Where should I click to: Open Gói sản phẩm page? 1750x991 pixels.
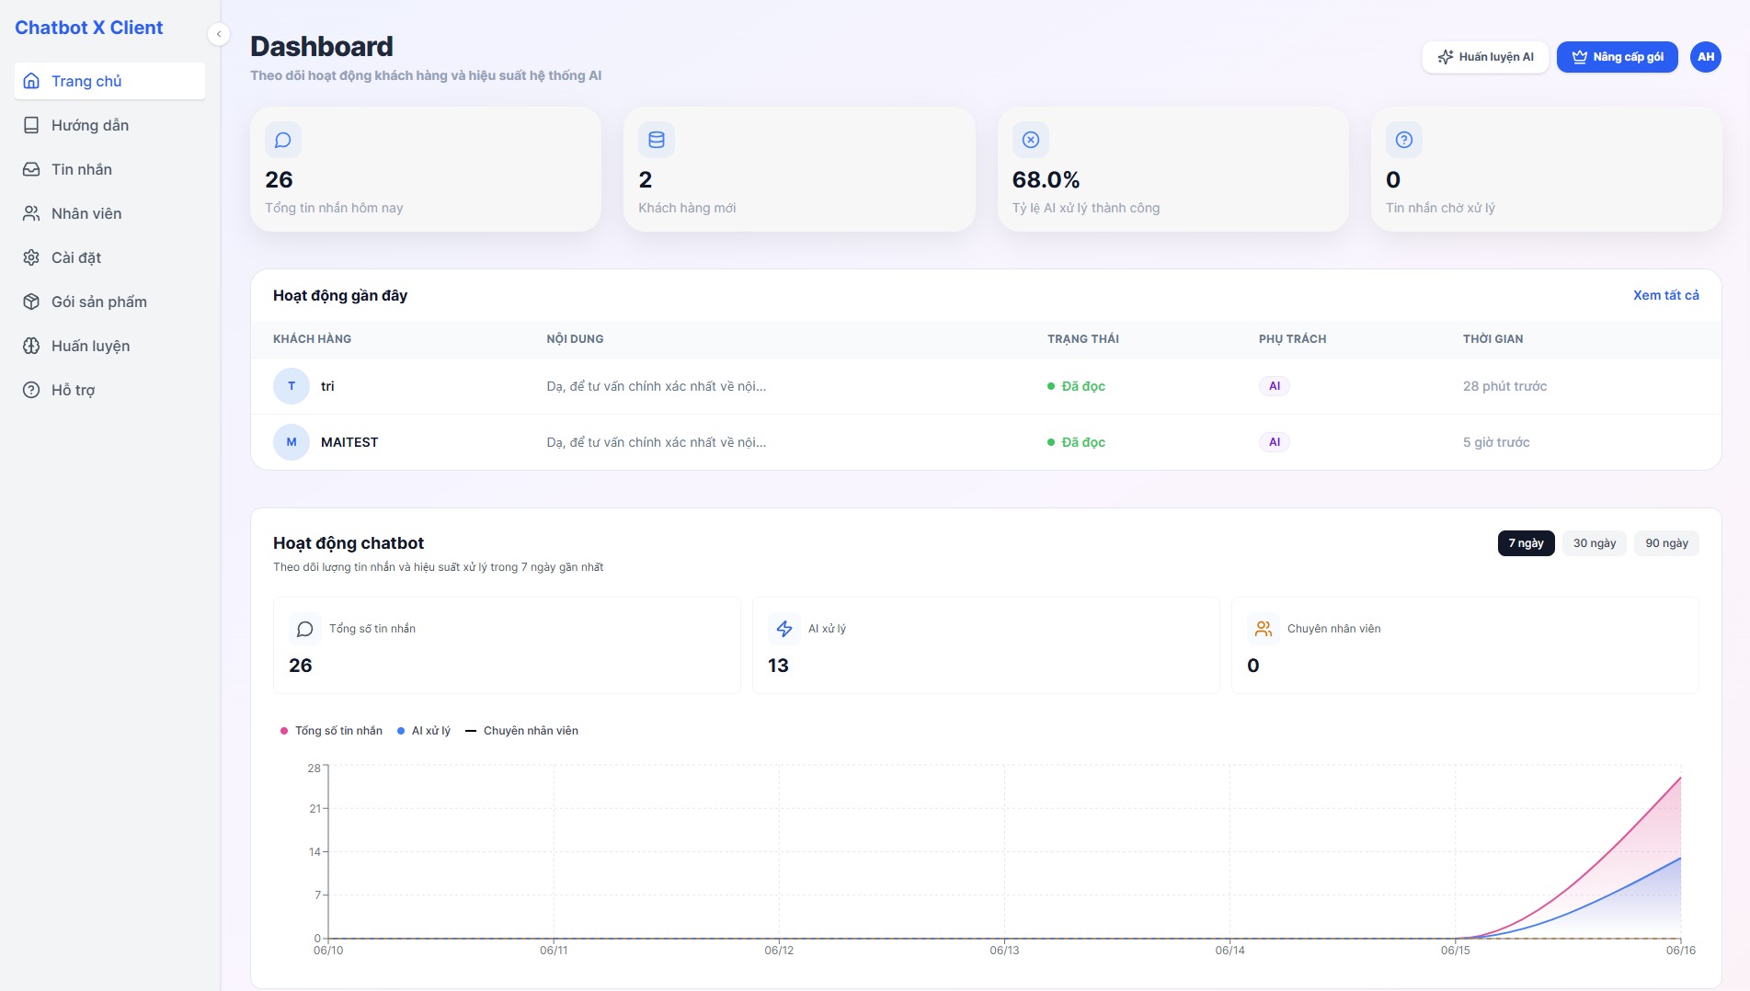coord(109,302)
